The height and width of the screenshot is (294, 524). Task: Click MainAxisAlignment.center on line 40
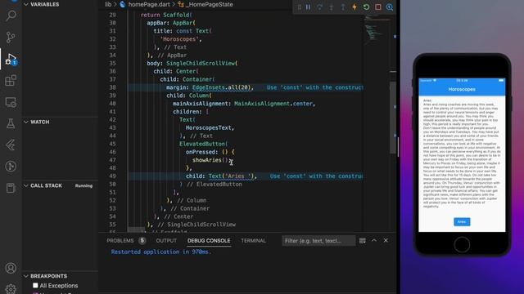tap(273, 104)
